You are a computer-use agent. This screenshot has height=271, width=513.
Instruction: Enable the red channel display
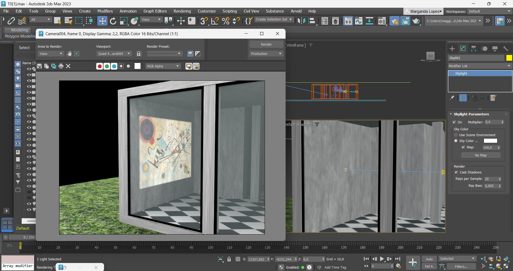[99, 66]
